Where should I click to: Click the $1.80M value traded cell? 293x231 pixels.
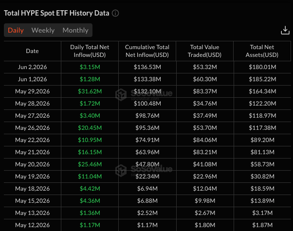point(205,225)
